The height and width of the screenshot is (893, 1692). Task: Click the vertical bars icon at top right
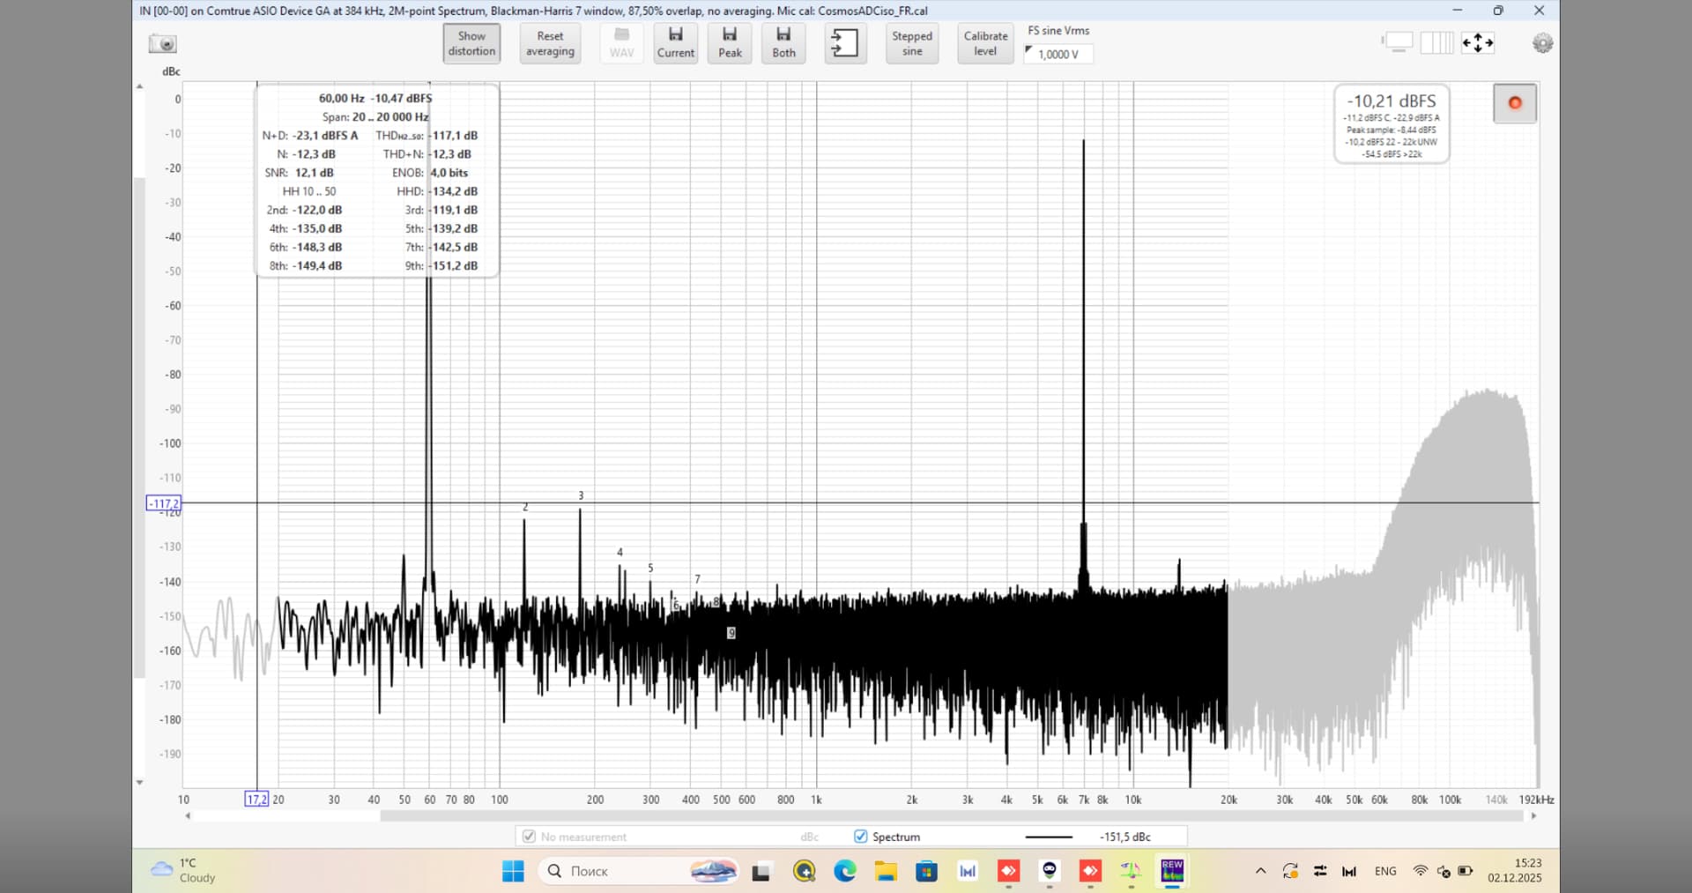(x=1436, y=42)
